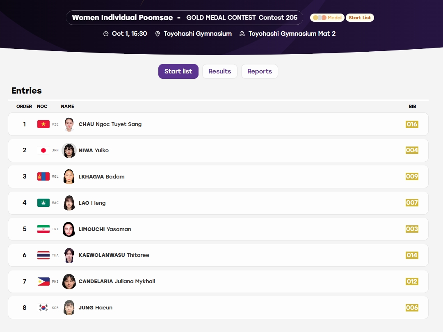Viewport: 443px width, 332px height.
Task: Open KAEWOLANWASU Thitaree's athlete photo
Action: (x=69, y=255)
